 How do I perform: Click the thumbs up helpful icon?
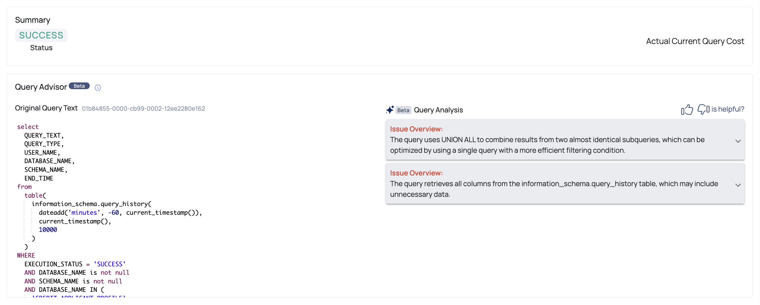(687, 109)
